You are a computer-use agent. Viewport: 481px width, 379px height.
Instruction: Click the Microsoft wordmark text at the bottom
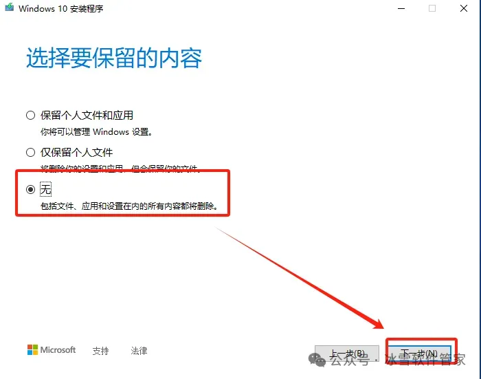[58, 350]
